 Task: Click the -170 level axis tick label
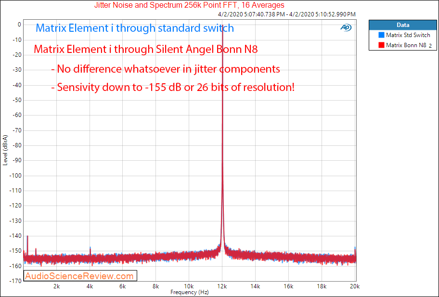tap(15, 281)
